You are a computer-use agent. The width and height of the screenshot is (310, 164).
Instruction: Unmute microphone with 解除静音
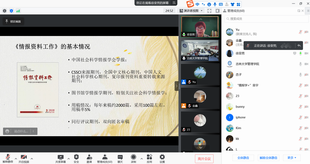tap(7, 158)
